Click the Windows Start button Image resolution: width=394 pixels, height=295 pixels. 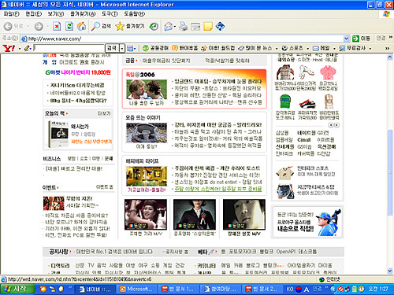[x=17, y=289]
